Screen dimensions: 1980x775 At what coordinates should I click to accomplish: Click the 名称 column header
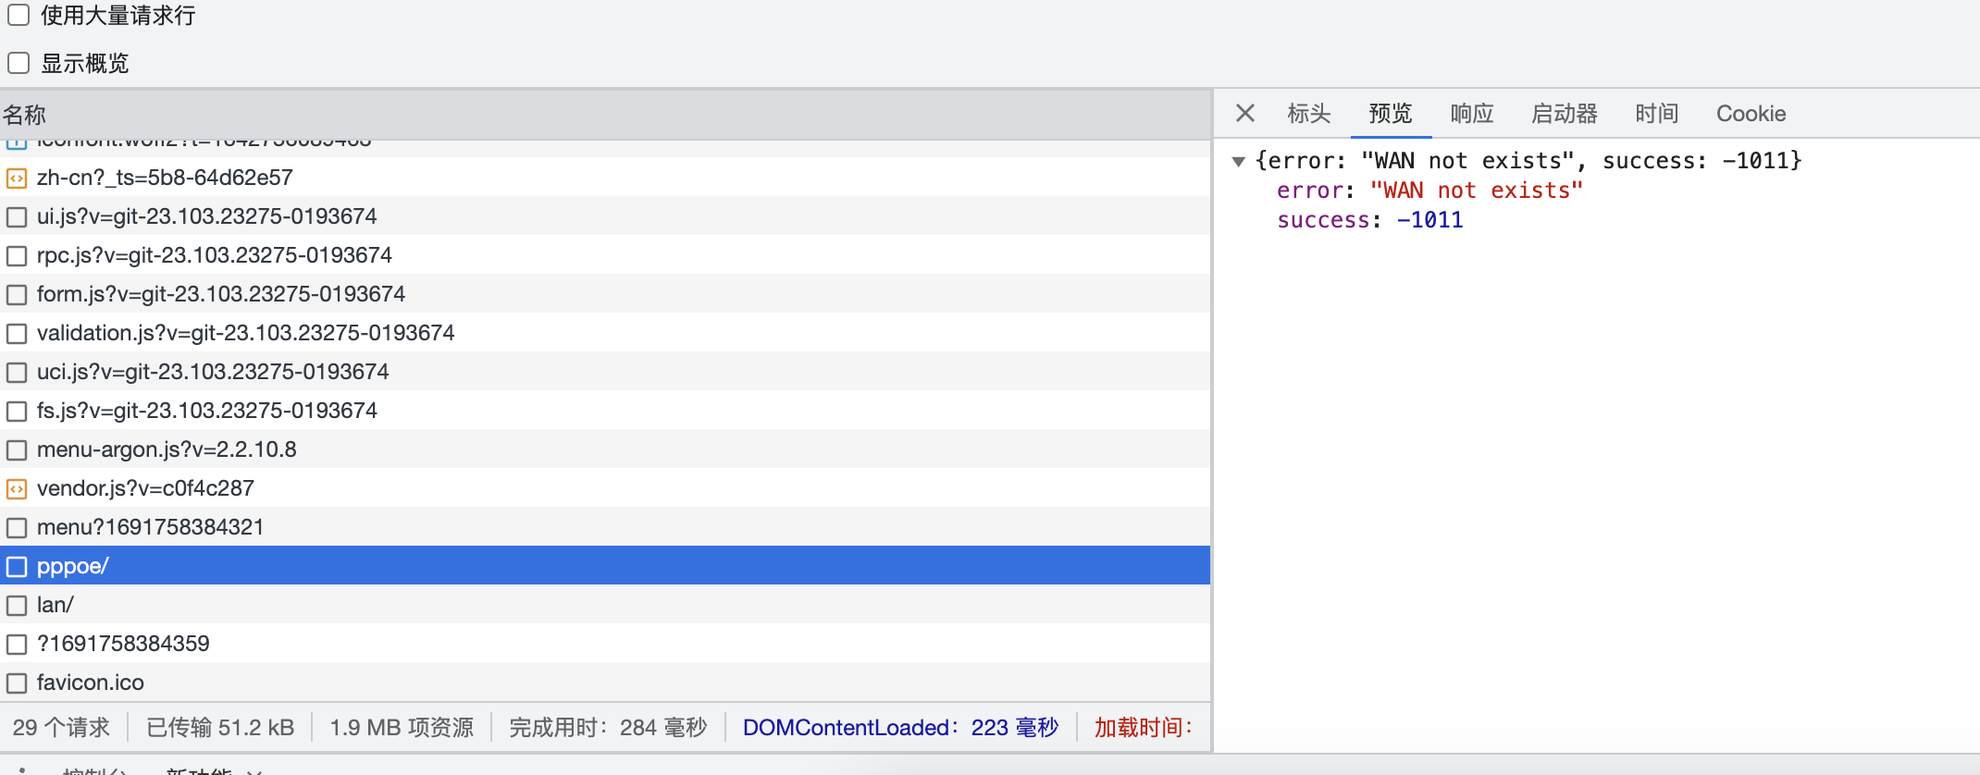coord(25,115)
